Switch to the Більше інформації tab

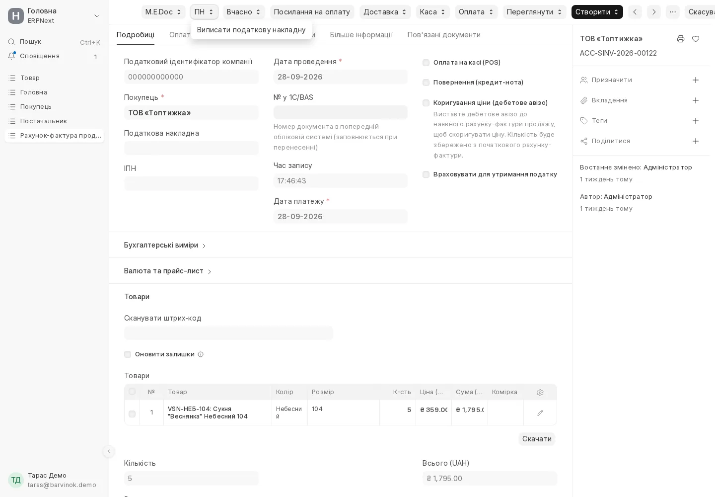tap(361, 35)
